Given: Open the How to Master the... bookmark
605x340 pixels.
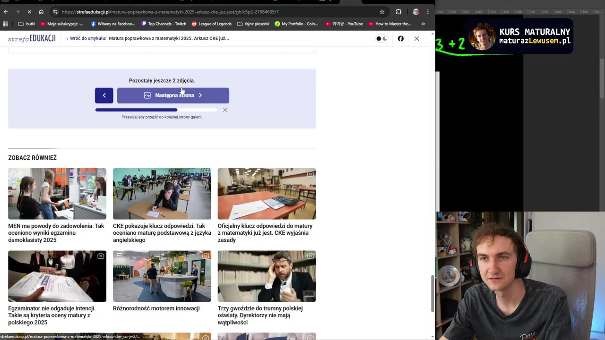Looking at the screenshot, I should [x=390, y=24].
